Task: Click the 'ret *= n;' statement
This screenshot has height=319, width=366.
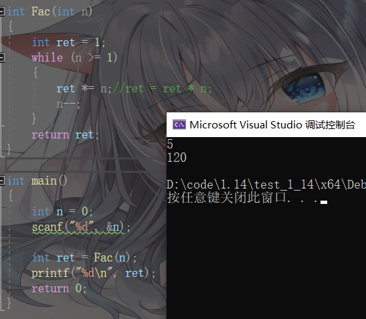Action: pyautogui.click(x=84, y=89)
